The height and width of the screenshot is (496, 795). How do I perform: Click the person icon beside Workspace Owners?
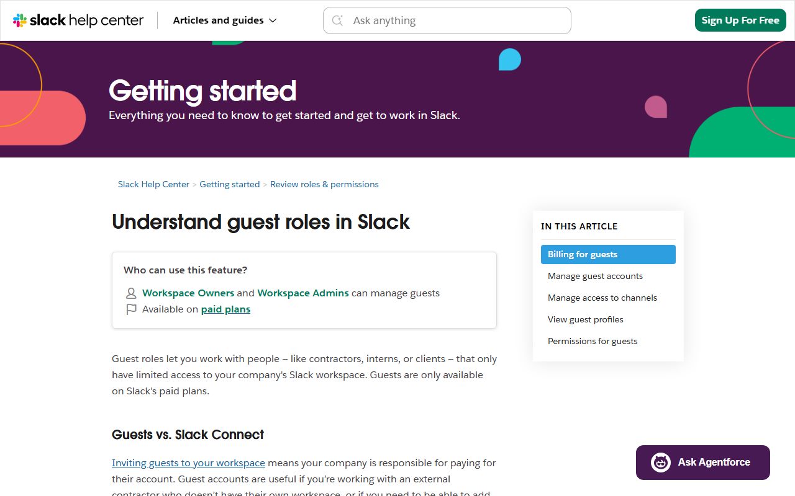click(131, 293)
